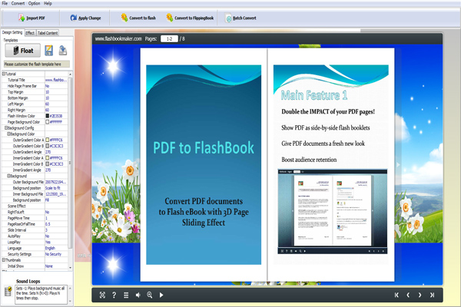The height and width of the screenshot is (307, 461).
Task: Go to first page icon
Action: click(x=396, y=295)
